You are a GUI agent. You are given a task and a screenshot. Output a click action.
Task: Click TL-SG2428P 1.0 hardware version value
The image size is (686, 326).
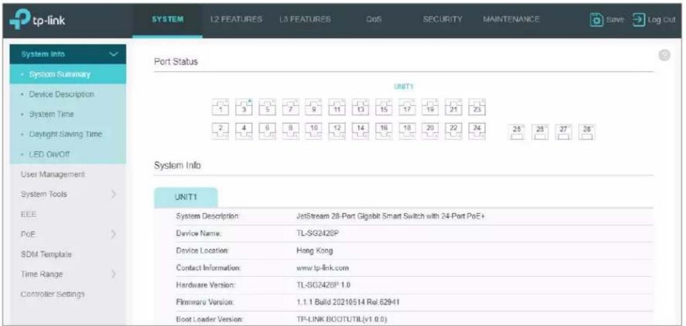[x=323, y=285]
